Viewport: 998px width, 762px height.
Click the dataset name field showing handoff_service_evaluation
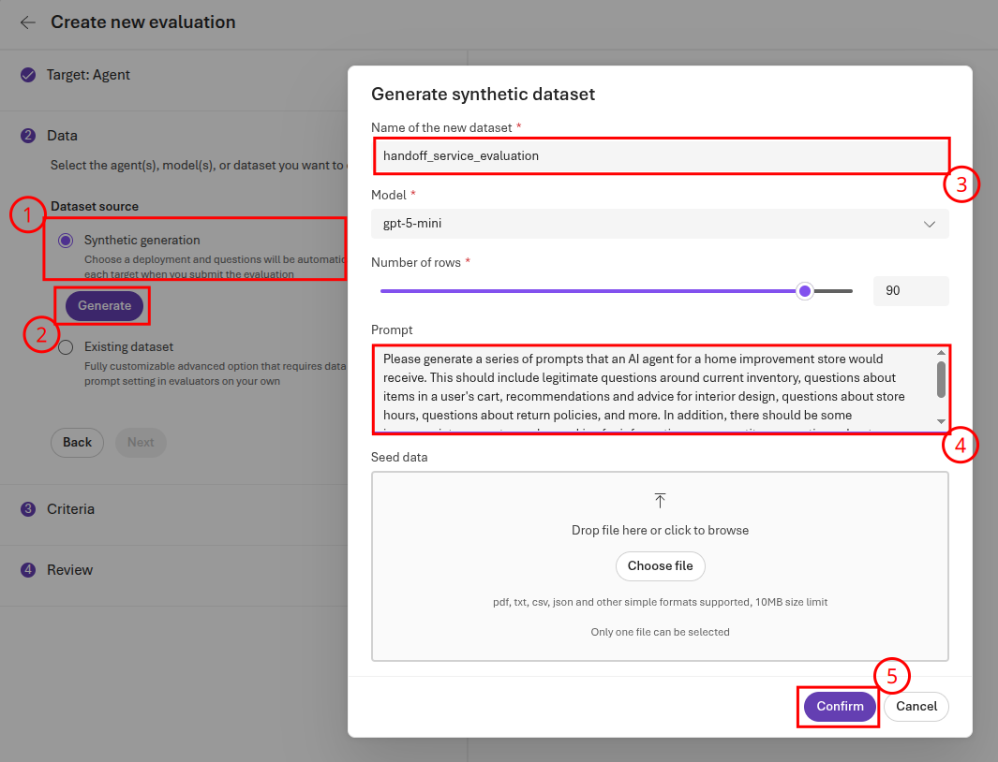[661, 155]
